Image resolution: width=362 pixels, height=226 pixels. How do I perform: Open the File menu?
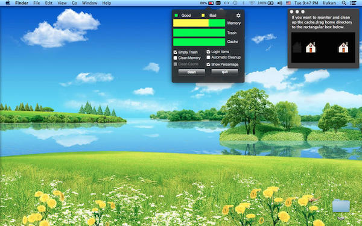click(x=36, y=3)
